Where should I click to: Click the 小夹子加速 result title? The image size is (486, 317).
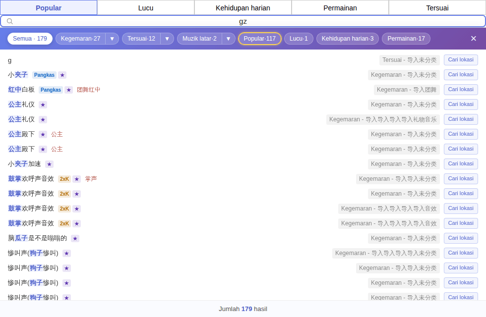coord(24,164)
